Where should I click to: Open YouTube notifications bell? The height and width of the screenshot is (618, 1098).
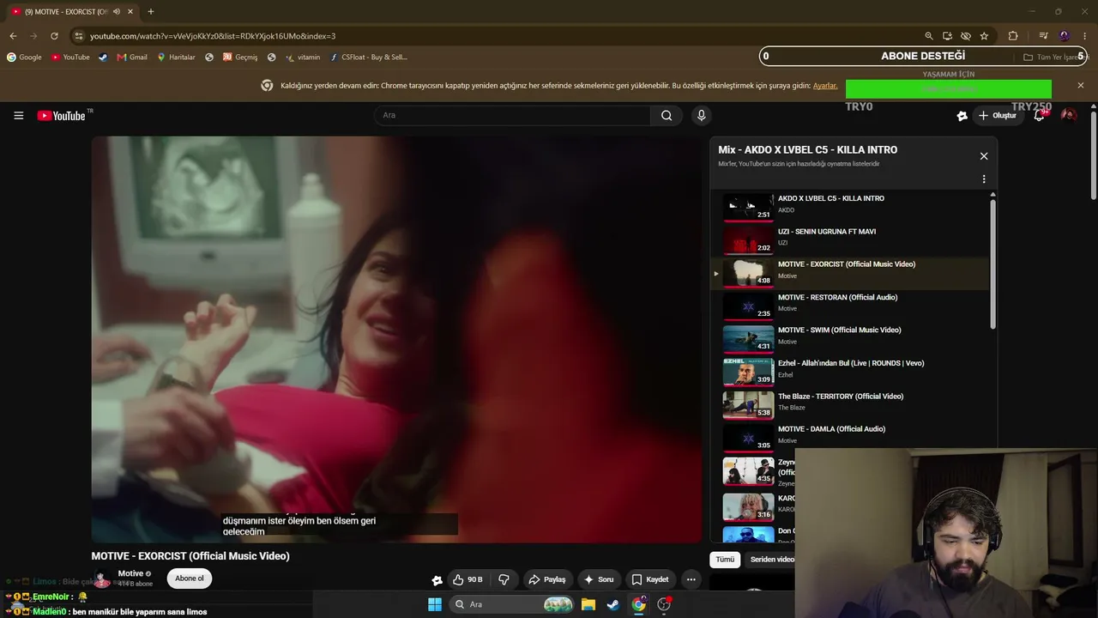(1039, 116)
